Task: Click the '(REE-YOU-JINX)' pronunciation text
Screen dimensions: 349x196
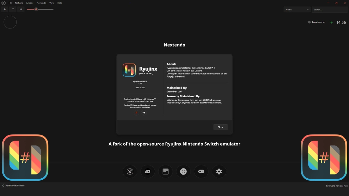Action: coord(146,73)
